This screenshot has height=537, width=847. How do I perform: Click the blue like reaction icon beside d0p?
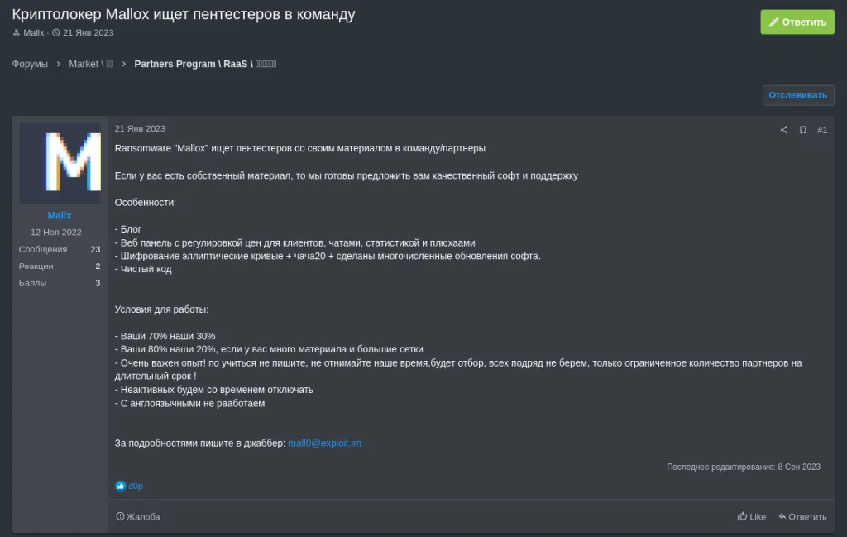click(x=121, y=486)
